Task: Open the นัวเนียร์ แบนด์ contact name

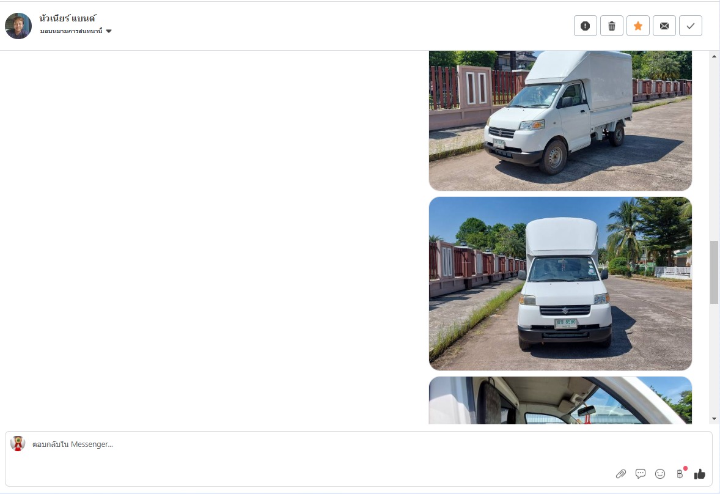Action: pyautogui.click(x=67, y=18)
